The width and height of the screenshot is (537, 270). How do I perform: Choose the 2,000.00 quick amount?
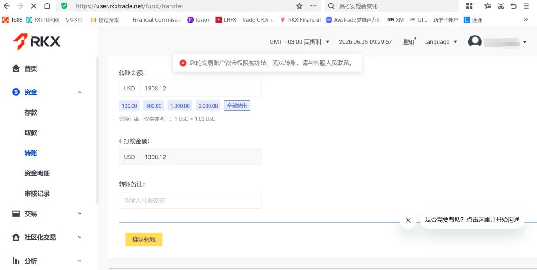pos(208,106)
